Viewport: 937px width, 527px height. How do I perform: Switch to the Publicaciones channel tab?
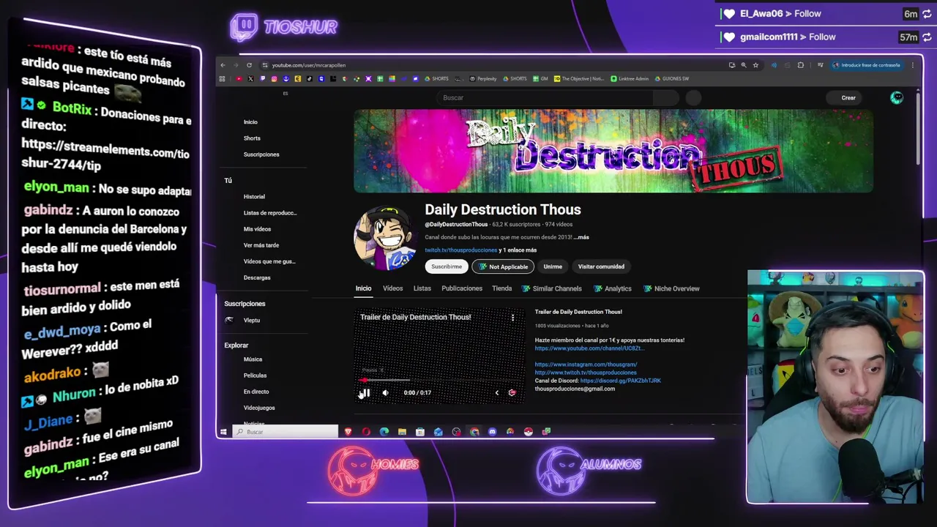pos(462,288)
